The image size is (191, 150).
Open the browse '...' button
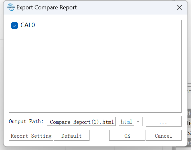tap(164, 122)
